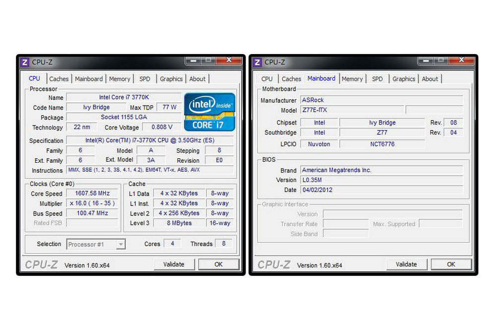Click the Instructions field listing MMX, SSE, AVX
The image size is (496, 331).
150,170
